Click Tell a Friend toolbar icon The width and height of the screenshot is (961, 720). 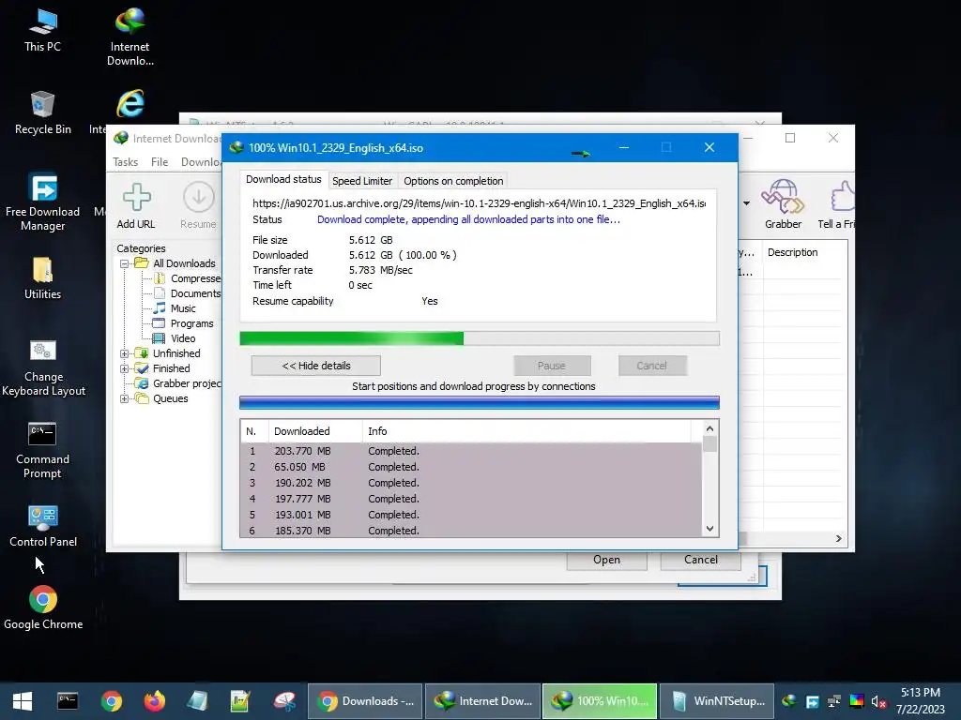[837, 204]
